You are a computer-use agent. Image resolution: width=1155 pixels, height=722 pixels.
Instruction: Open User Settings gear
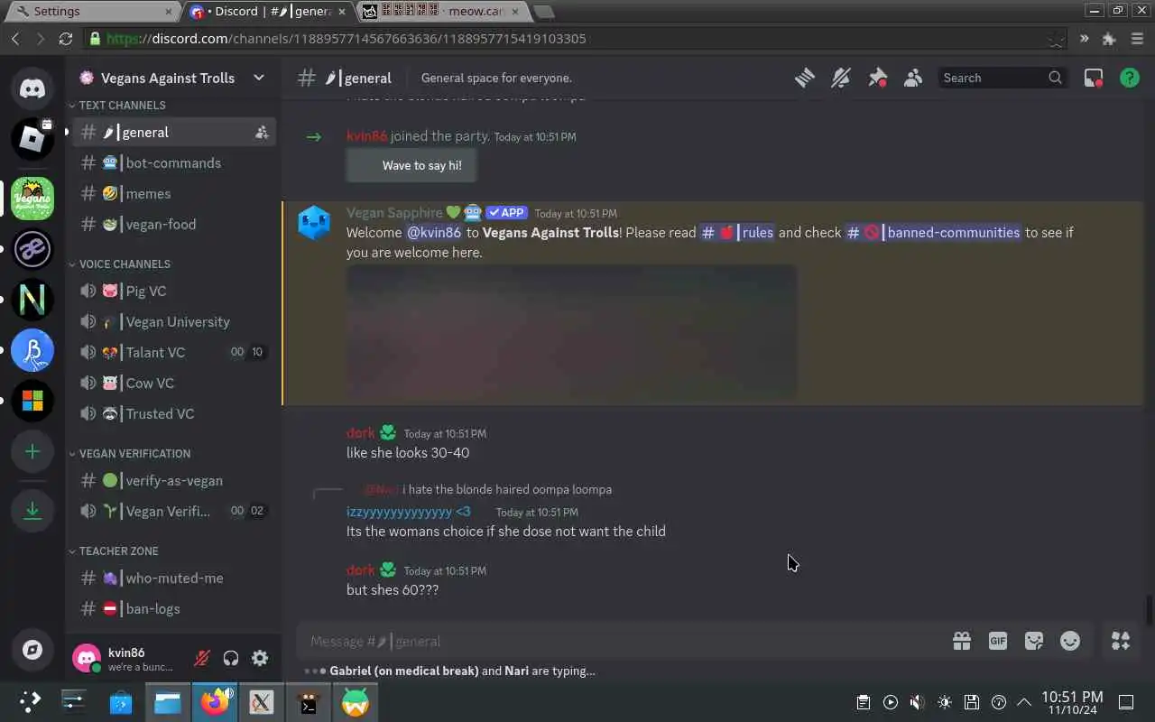260,658
